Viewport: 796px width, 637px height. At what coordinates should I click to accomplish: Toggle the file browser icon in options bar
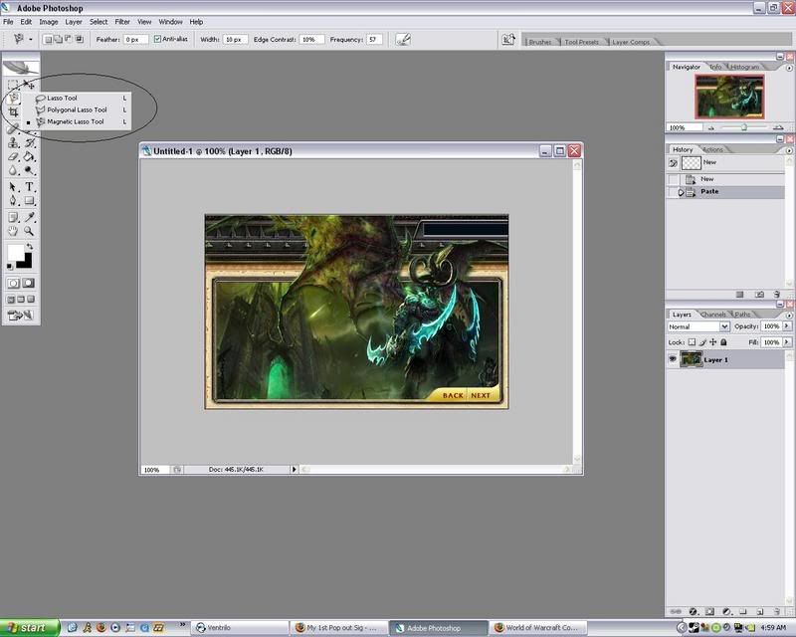[x=508, y=39]
